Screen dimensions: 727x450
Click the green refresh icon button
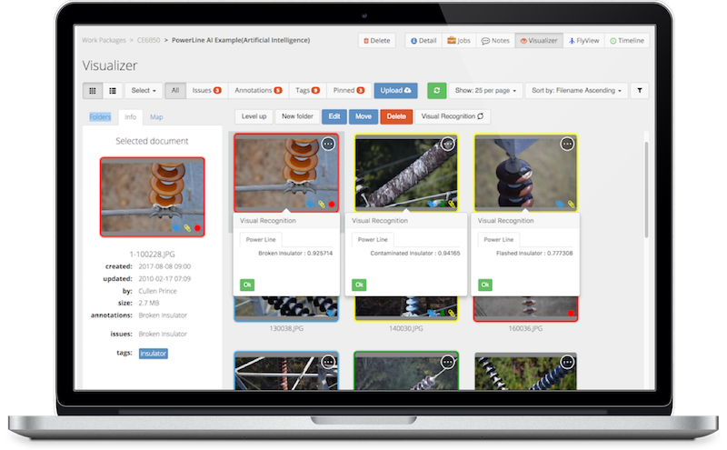pyautogui.click(x=436, y=91)
